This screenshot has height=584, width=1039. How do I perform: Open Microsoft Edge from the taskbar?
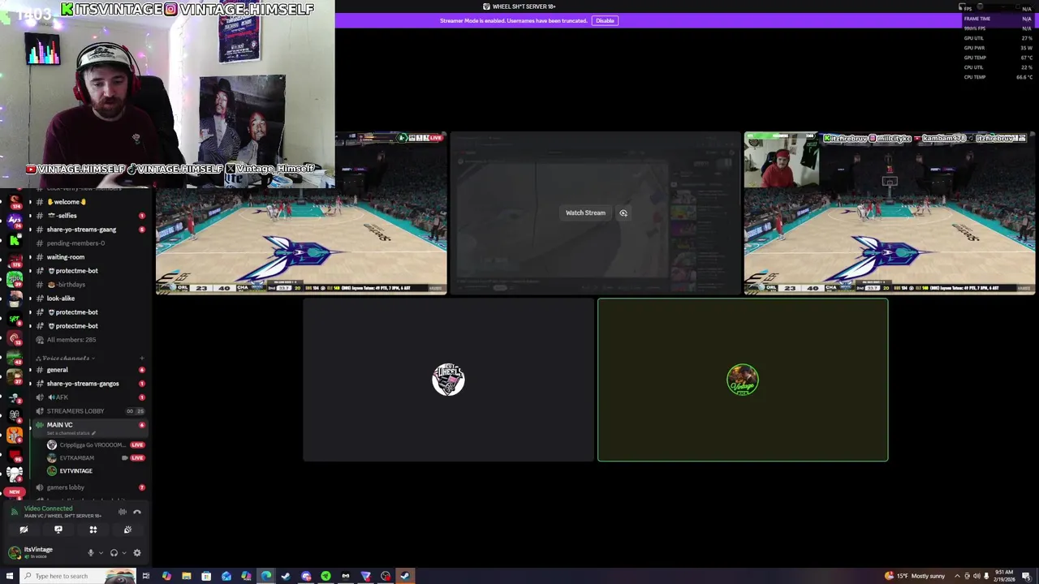coord(266,576)
